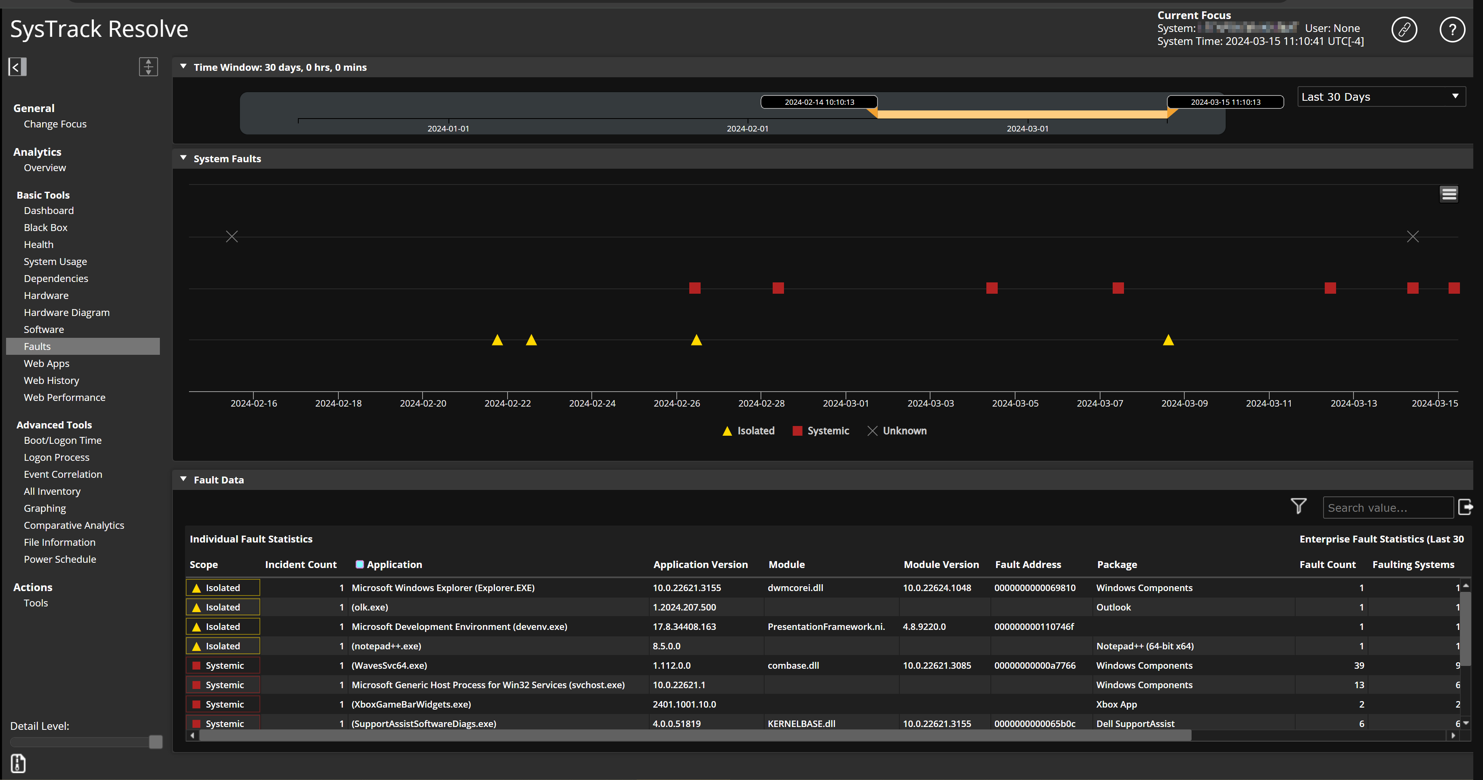Select Faults in the Basic Tools menu
Image resolution: width=1483 pixels, height=780 pixels.
click(x=37, y=346)
